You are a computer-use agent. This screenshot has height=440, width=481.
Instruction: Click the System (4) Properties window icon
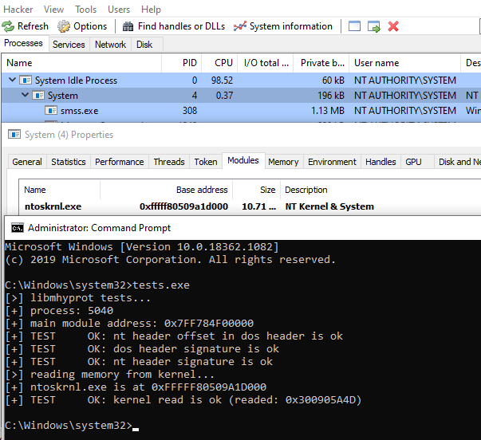tap(14, 134)
